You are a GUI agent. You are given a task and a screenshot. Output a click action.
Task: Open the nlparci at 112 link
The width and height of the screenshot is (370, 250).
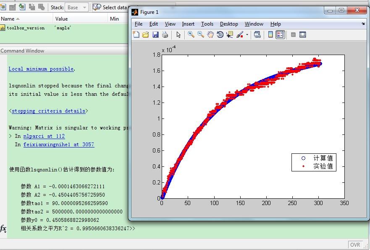pos(44,136)
